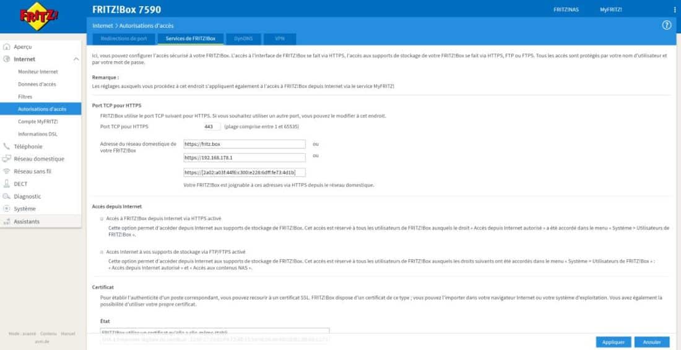Image resolution: width=681 pixels, height=350 pixels.
Task: Open the Réseau domestique section
Action: pos(38,159)
